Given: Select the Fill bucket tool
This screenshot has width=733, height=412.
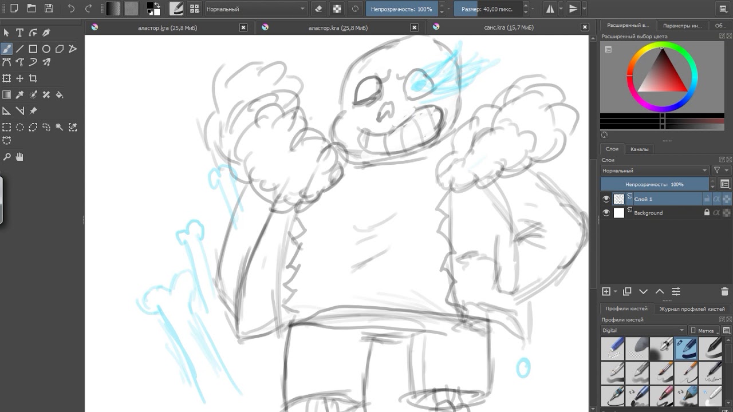Looking at the screenshot, I should 60,95.
